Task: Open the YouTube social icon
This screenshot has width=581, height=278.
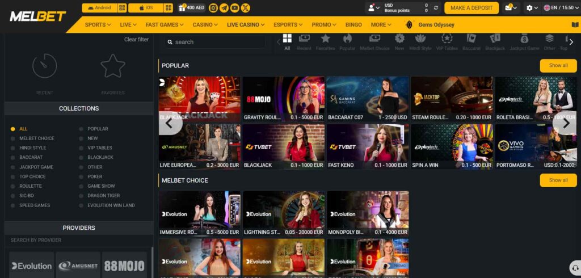Action: tap(234, 8)
